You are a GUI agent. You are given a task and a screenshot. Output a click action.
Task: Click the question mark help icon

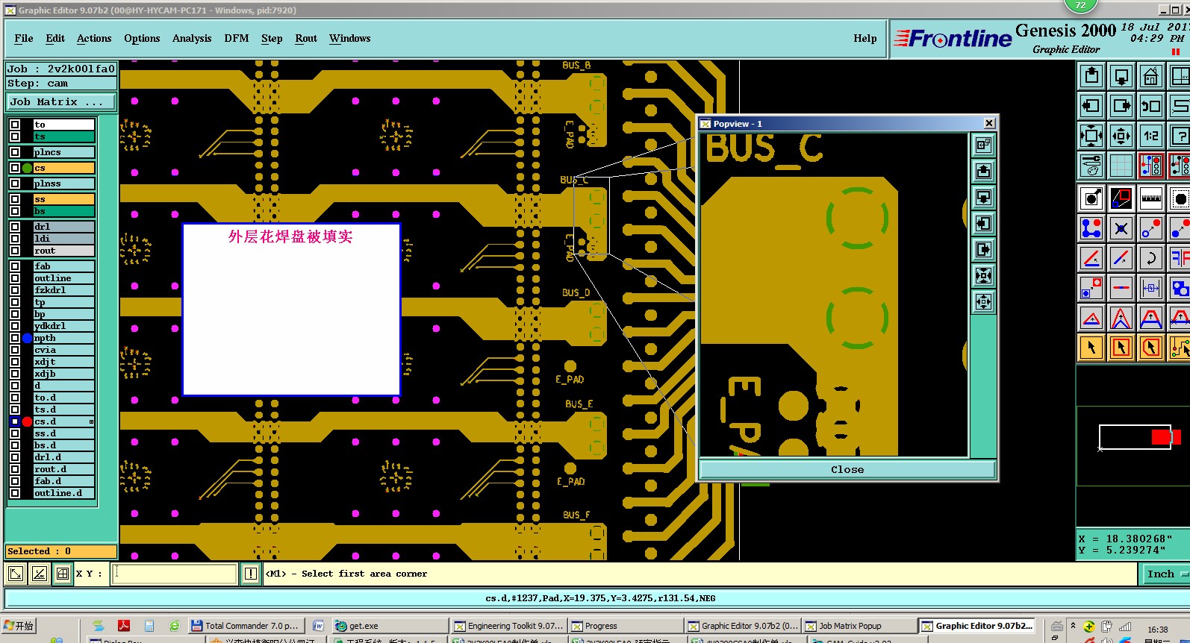point(1180,136)
